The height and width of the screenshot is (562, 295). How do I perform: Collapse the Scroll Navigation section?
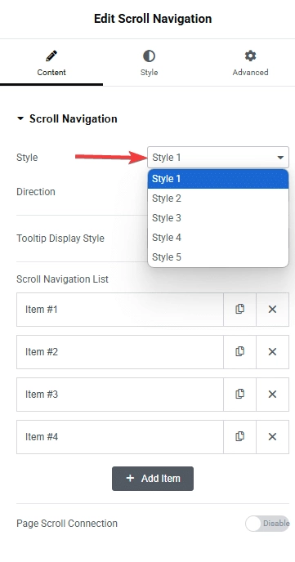click(x=67, y=118)
